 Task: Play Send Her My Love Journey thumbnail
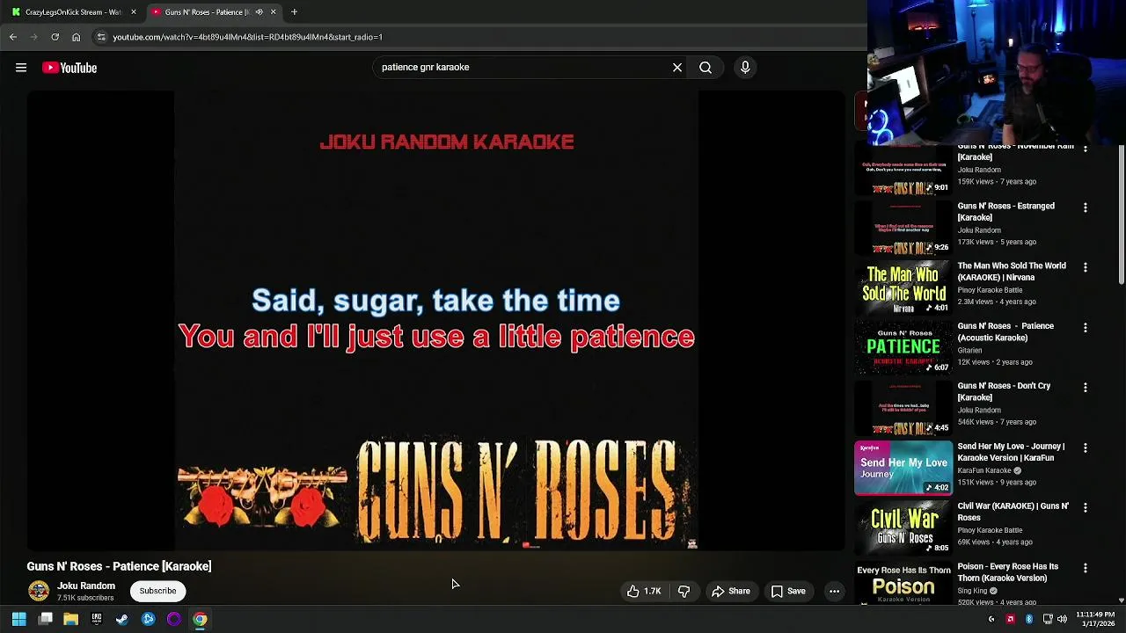(x=903, y=469)
